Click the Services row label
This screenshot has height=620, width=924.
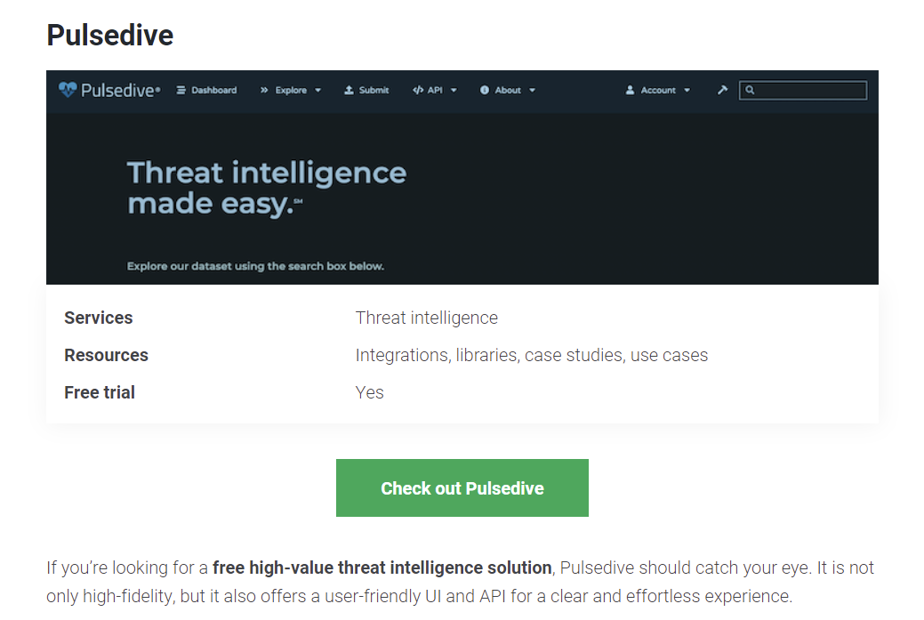(x=99, y=318)
